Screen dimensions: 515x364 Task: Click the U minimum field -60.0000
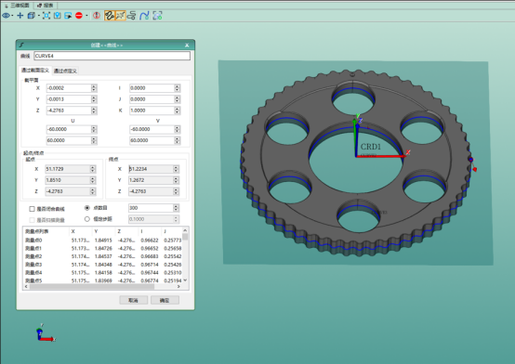tap(69, 129)
